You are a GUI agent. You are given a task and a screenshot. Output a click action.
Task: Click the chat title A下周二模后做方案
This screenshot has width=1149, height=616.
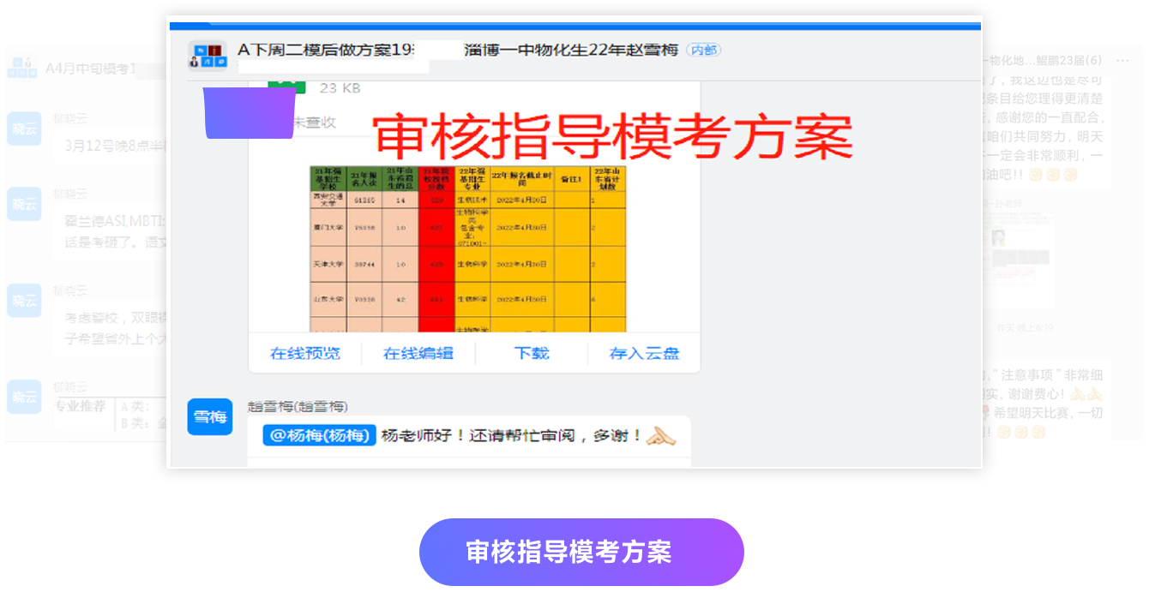[x=326, y=50]
